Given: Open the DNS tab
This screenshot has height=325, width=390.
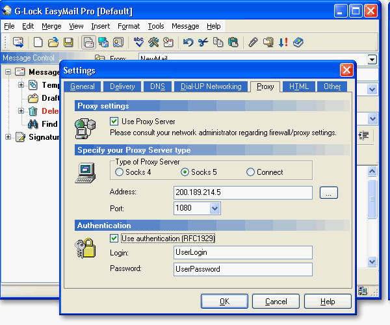Looking at the screenshot, I should coord(157,86).
